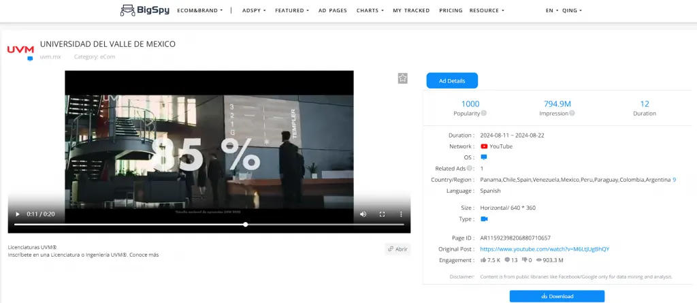Click the UNIVERSIDAD DEL VALLE DE MEXICO title
Screen dimensions: 697x303
click(108, 44)
